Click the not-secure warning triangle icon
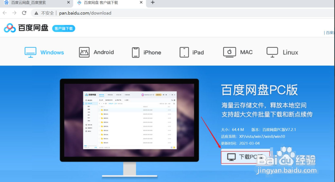The image size is (335, 182). tap(36, 13)
